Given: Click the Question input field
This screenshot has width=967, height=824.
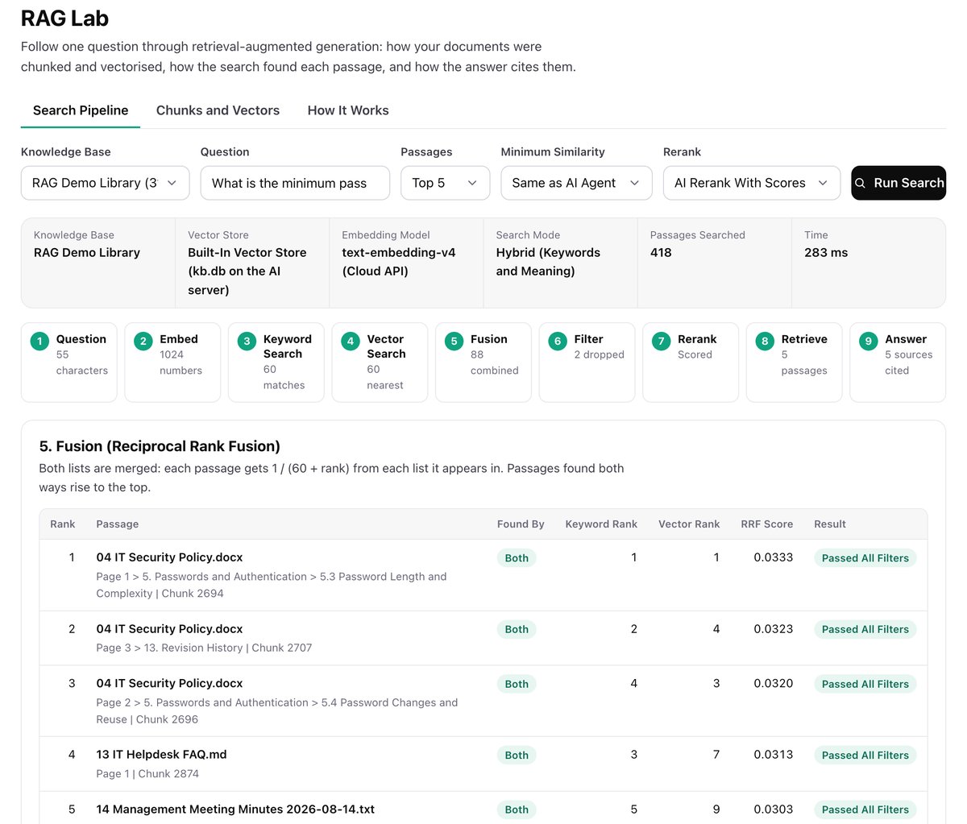Looking at the screenshot, I should tap(295, 183).
